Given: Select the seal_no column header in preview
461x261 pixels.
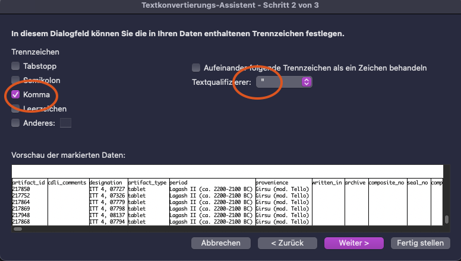Looking at the screenshot, I should click(x=418, y=183).
